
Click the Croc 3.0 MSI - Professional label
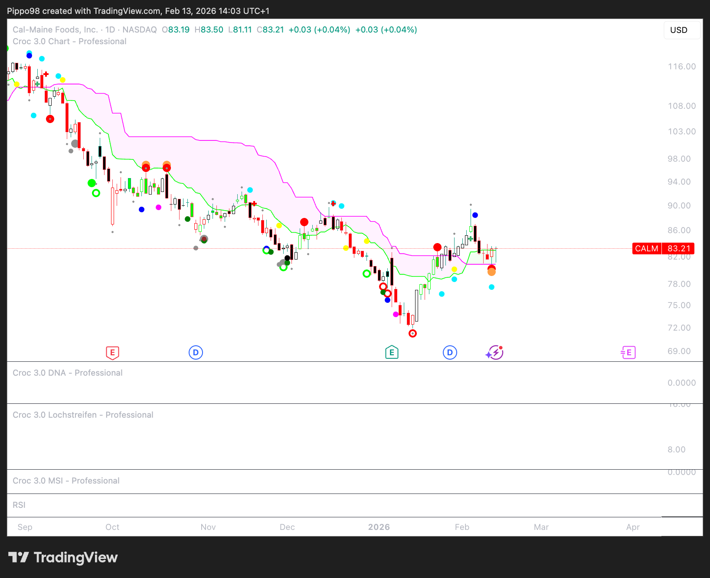(x=66, y=481)
